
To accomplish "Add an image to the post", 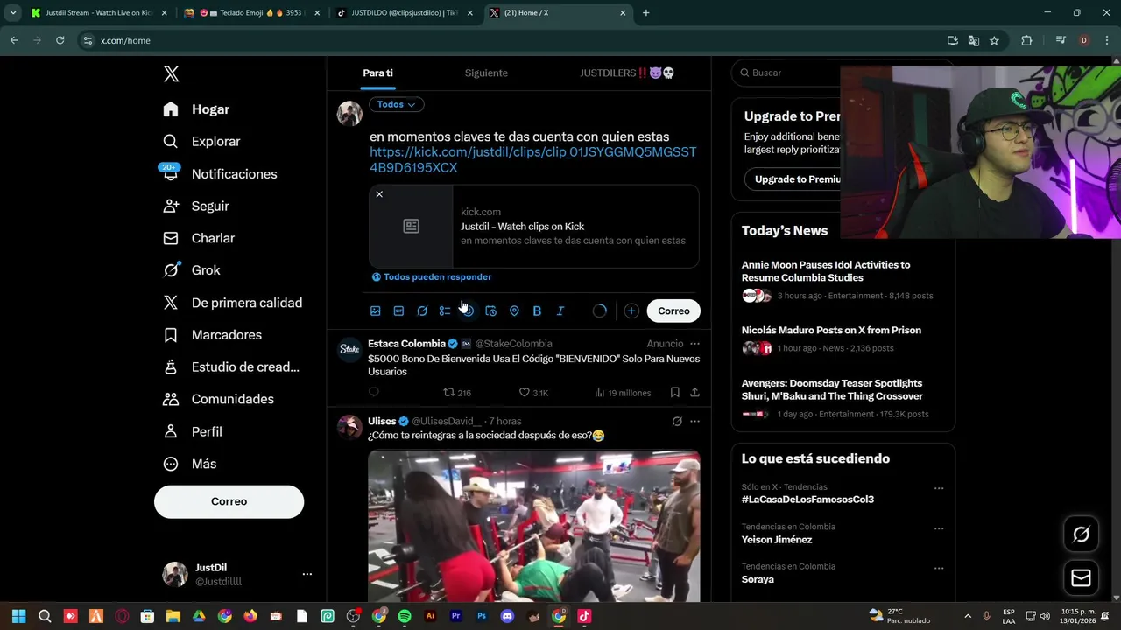I will point(376,311).
